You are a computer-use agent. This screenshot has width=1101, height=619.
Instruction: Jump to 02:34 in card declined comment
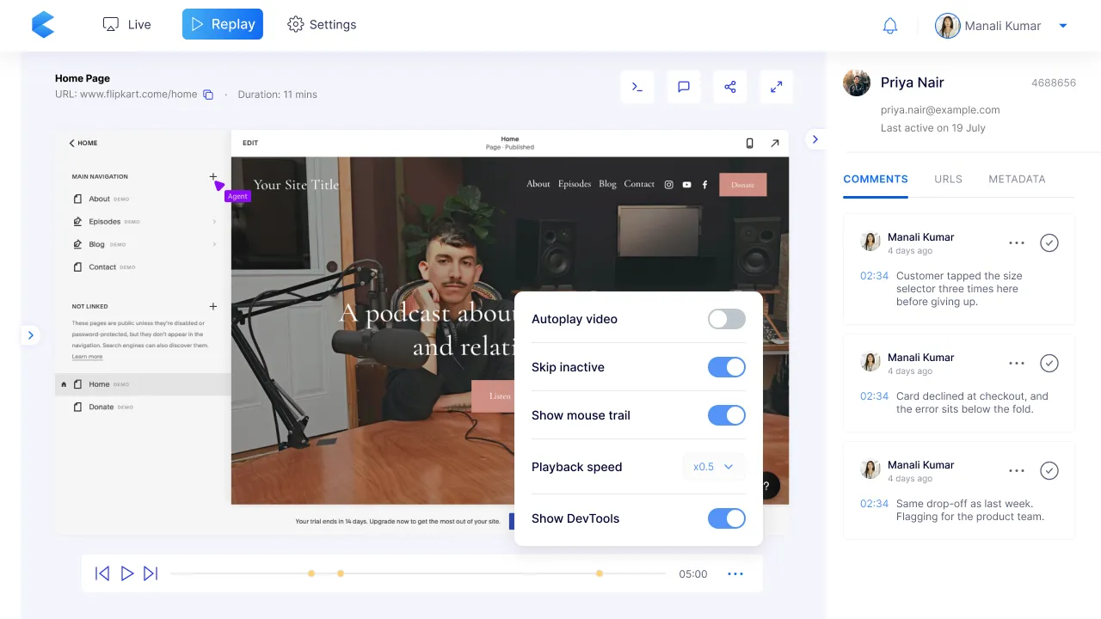click(874, 396)
